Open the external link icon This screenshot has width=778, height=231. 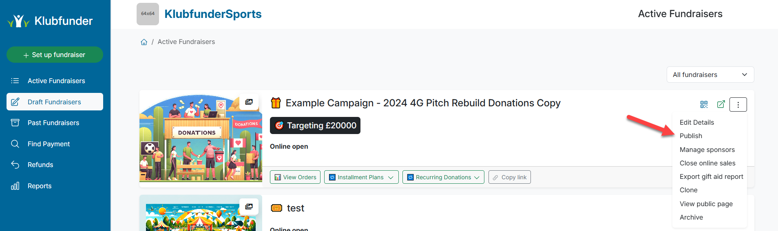(x=721, y=104)
